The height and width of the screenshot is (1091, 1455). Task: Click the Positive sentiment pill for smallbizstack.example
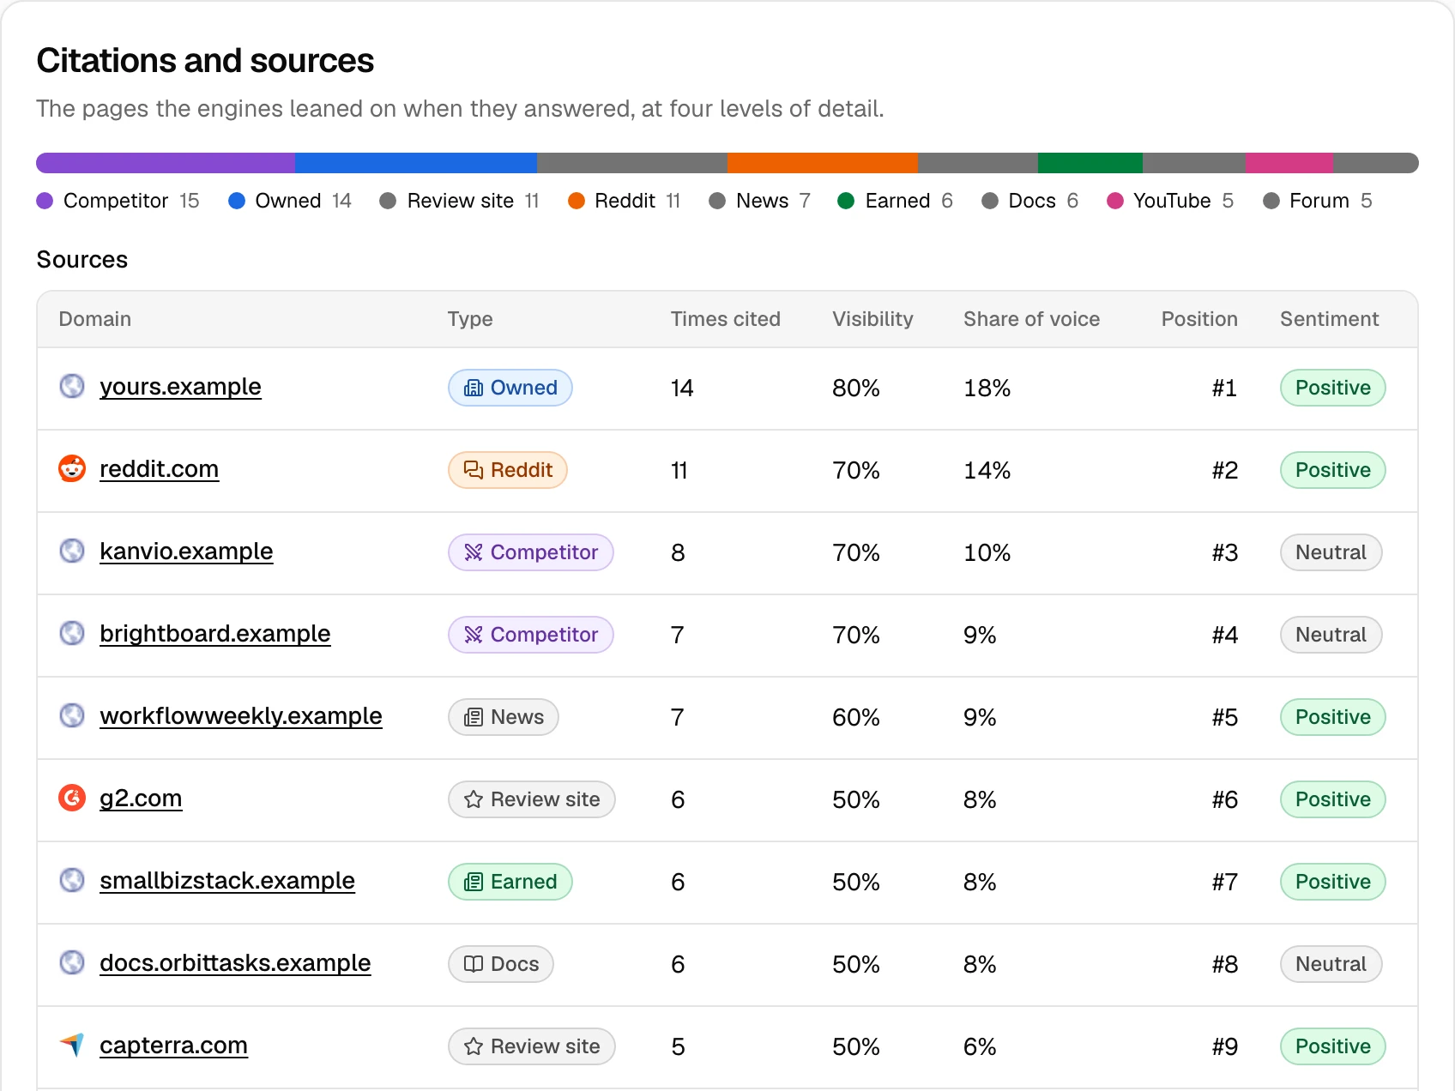pyautogui.click(x=1333, y=882)
